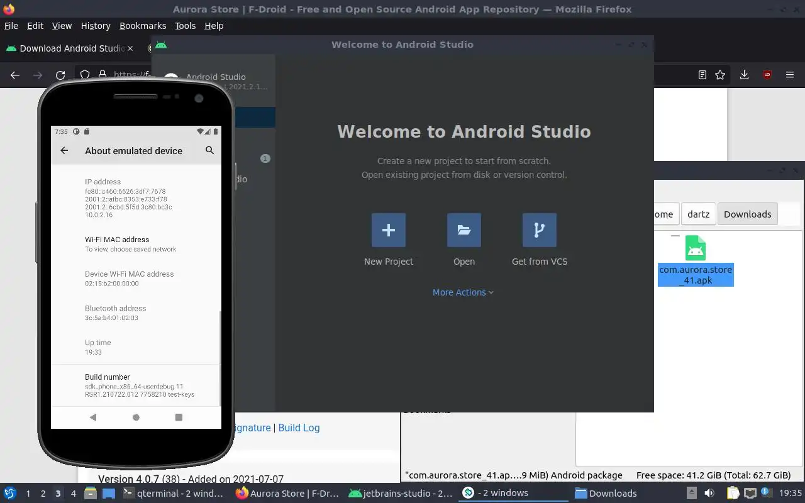
Task: Select the com.aurora.store_41.apk file
Action: [696, 260]
